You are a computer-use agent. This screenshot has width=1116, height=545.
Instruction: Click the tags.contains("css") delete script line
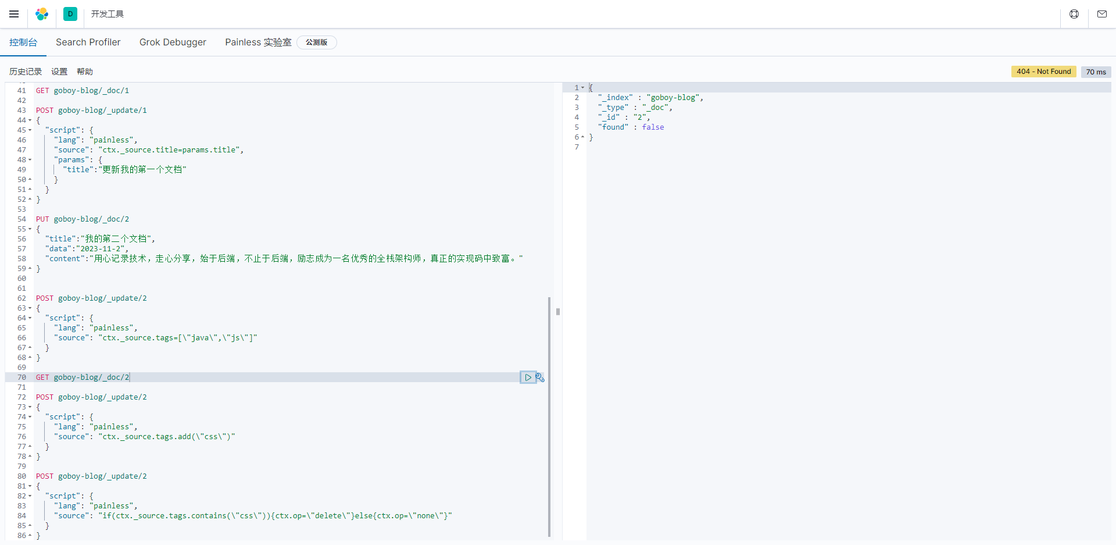coord(253,516)
